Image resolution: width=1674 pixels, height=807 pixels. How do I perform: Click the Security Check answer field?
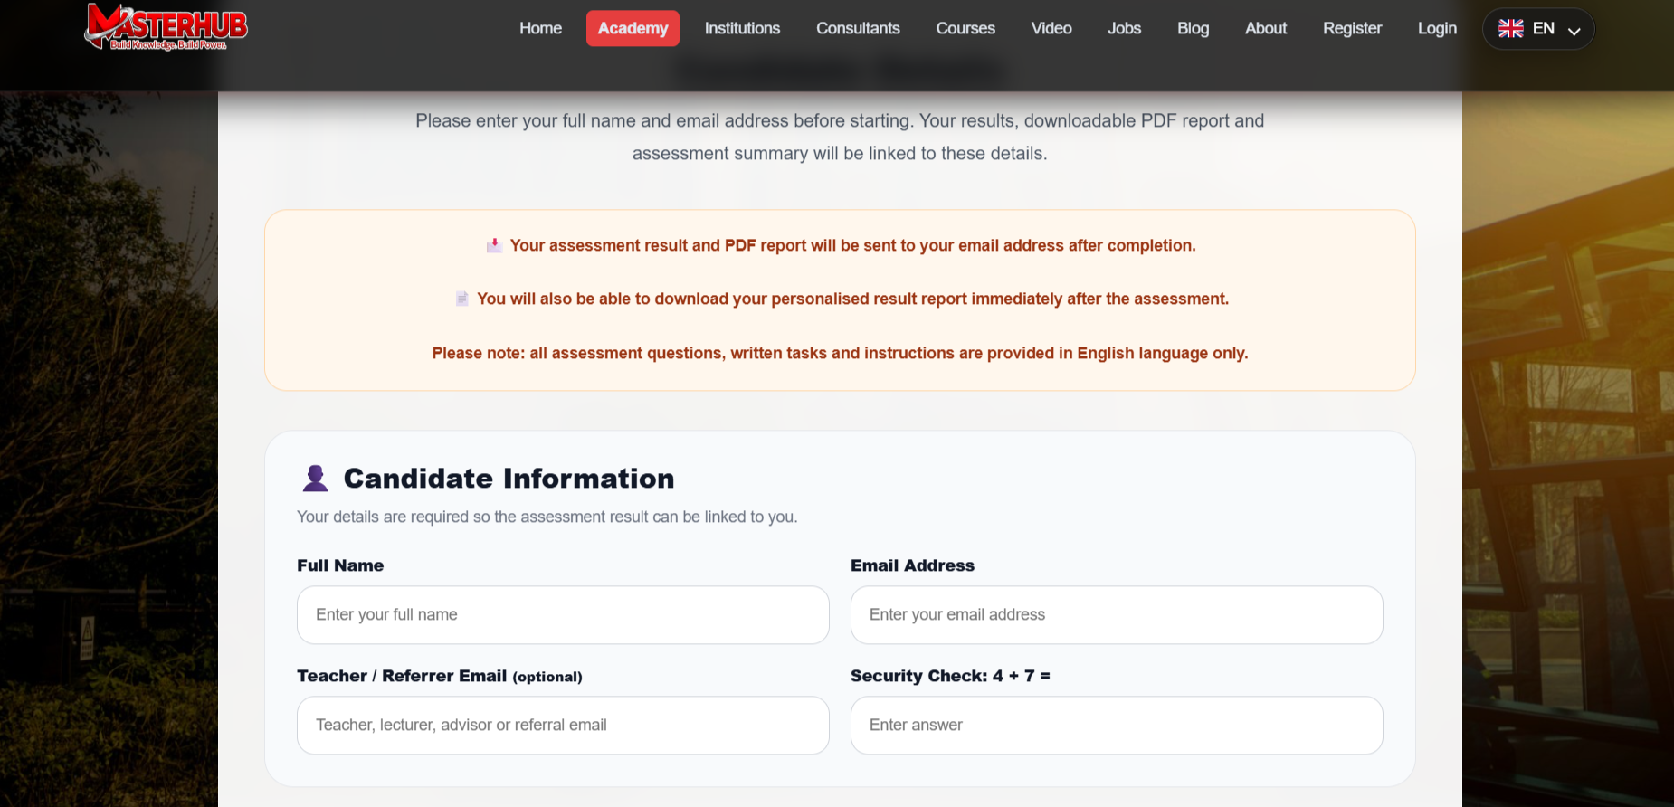click(x=1117, y=726)
